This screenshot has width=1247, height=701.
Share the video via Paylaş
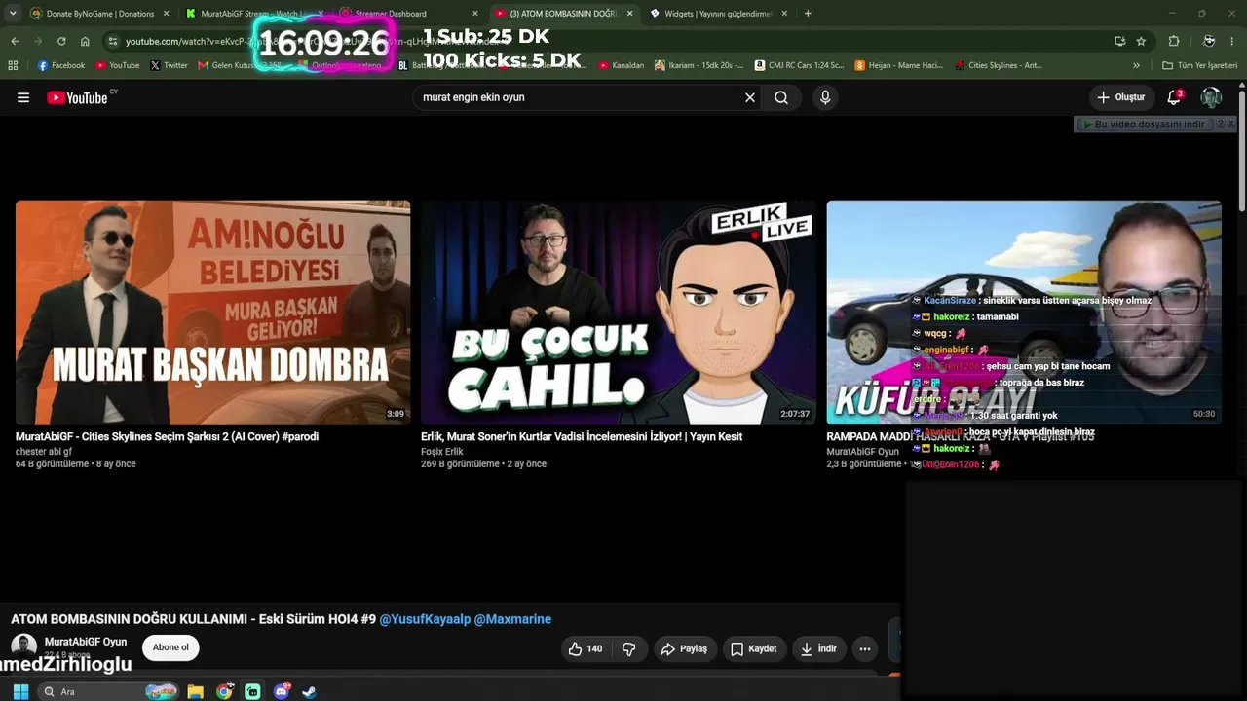coord(684,648)
